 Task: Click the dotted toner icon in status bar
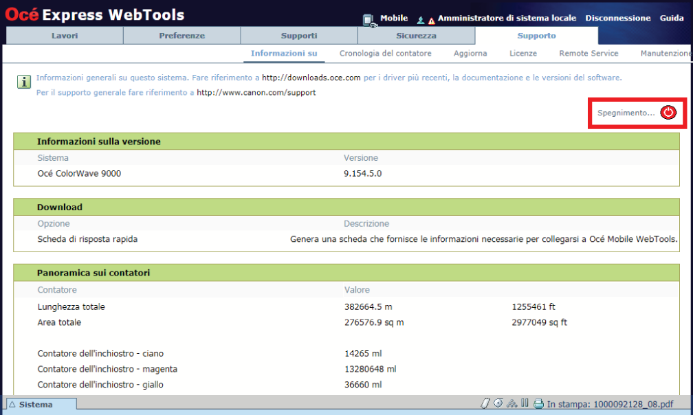[x=511, y=403]
